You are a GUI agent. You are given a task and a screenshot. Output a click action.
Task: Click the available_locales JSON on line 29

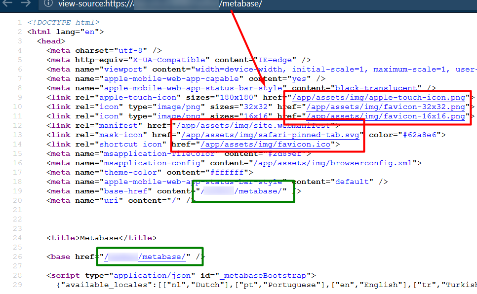[x=128, y=285]
